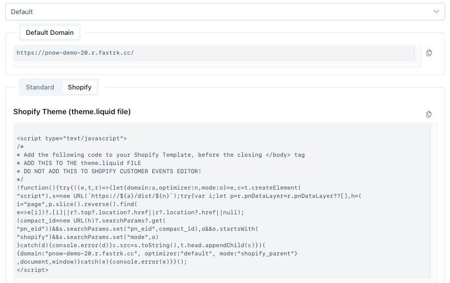Viewport: 450px width, 283px height.
Task: Click the Shopify Theme (theme.liquid file) heading
Action: click(x=72, y=112)
